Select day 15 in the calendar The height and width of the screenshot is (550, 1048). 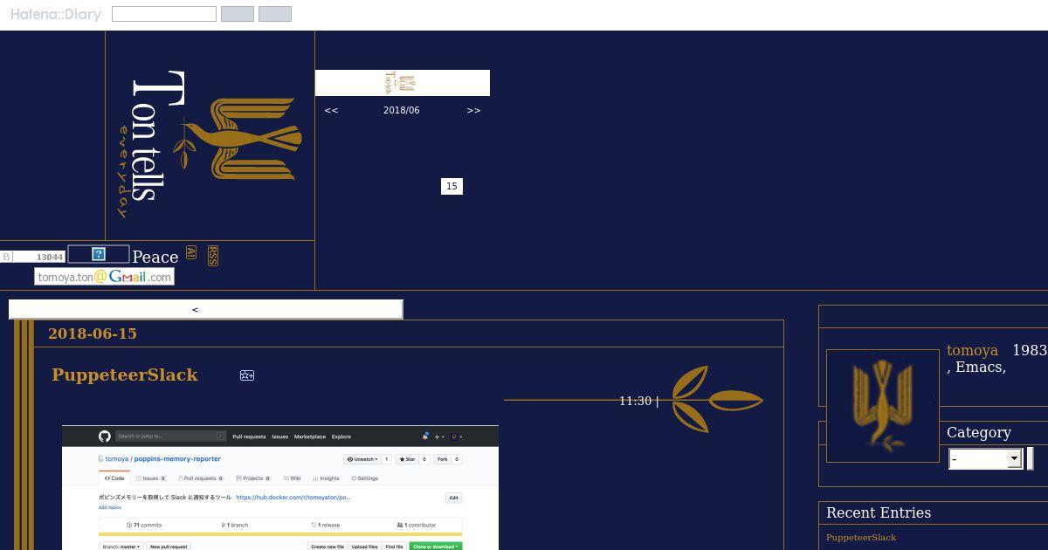(452, 186)
